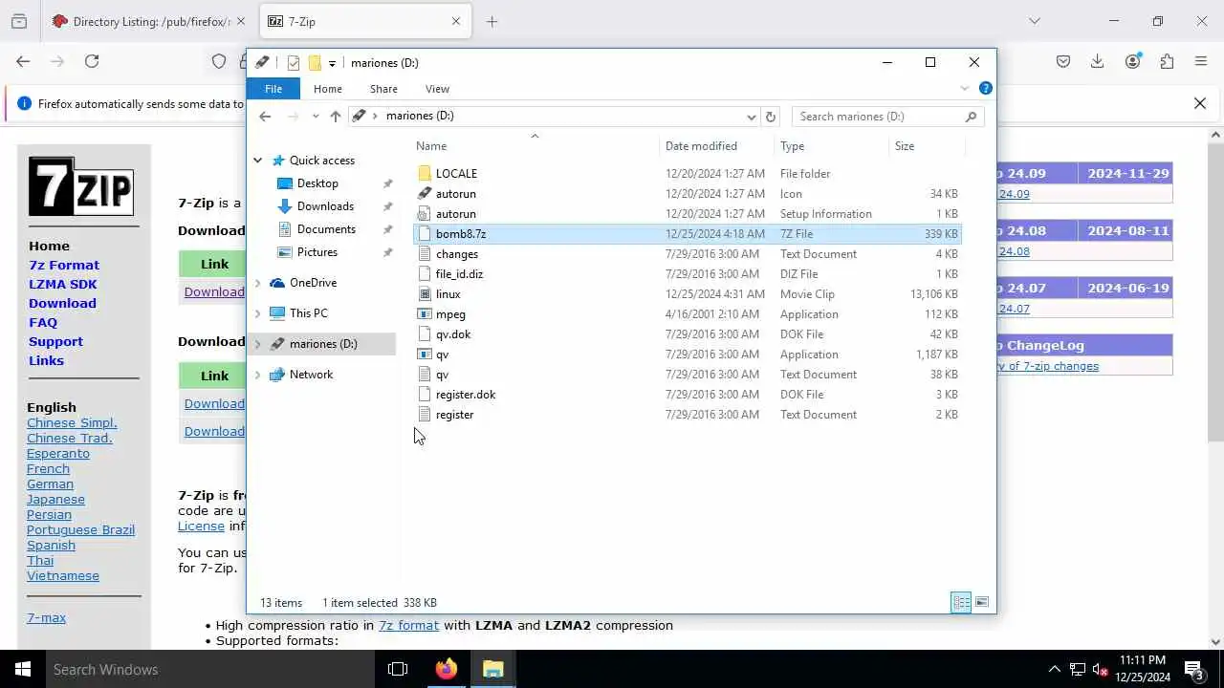Show hidden system tray icons
The height and width of the screenshot is (688, 1224).
(x=1055, y=669)
